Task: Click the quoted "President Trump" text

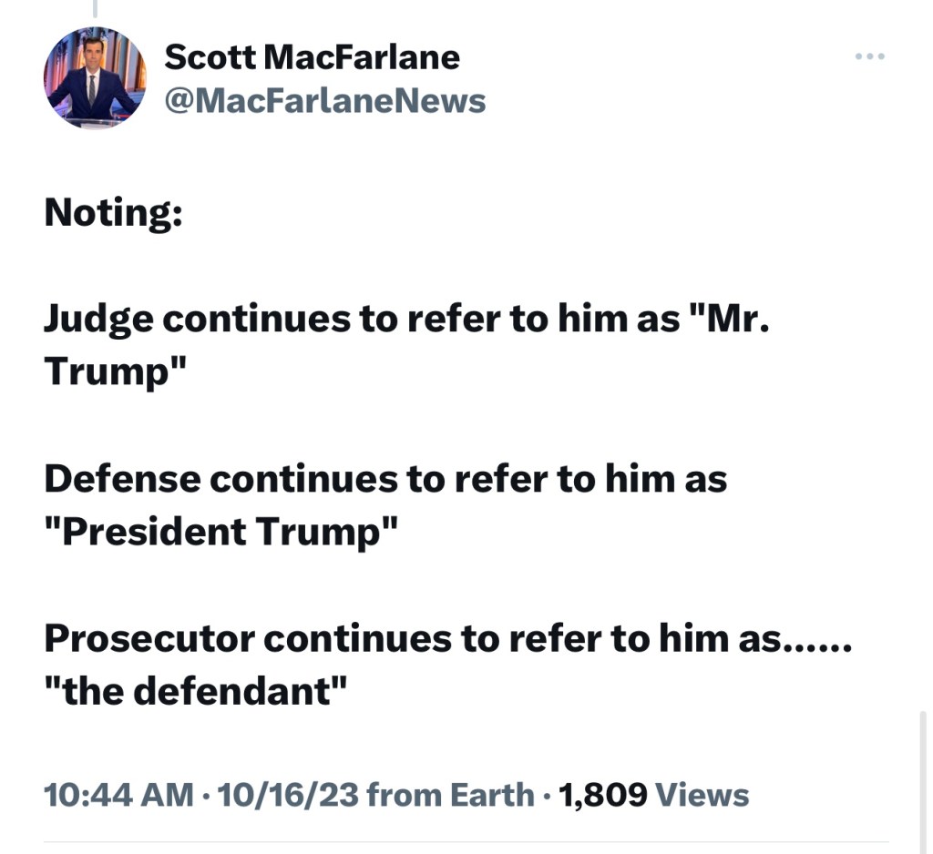Action: tap(221, 532)
